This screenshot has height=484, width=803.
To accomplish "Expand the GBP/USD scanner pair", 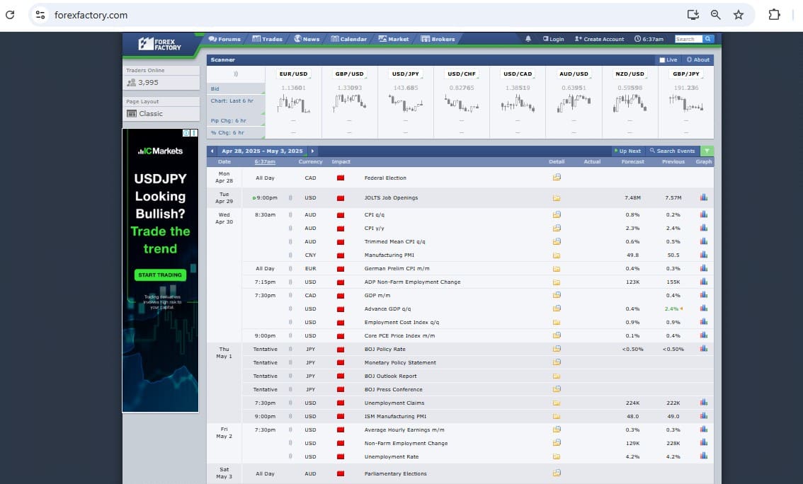I will 349,74.
